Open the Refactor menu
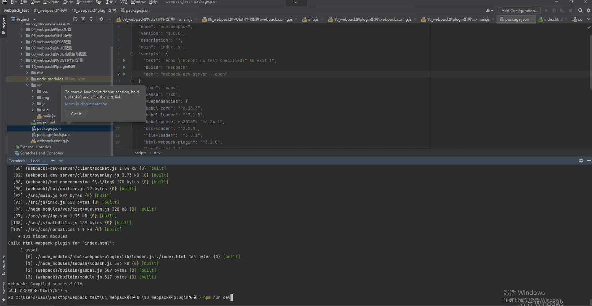 pos(84,2)
